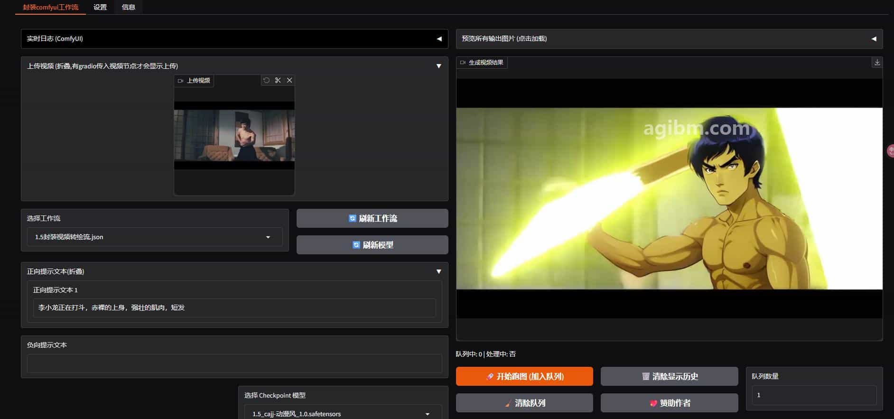Click the 刷新模型 button
Viewport: 894px width, 419px height.
pos(372,245)
